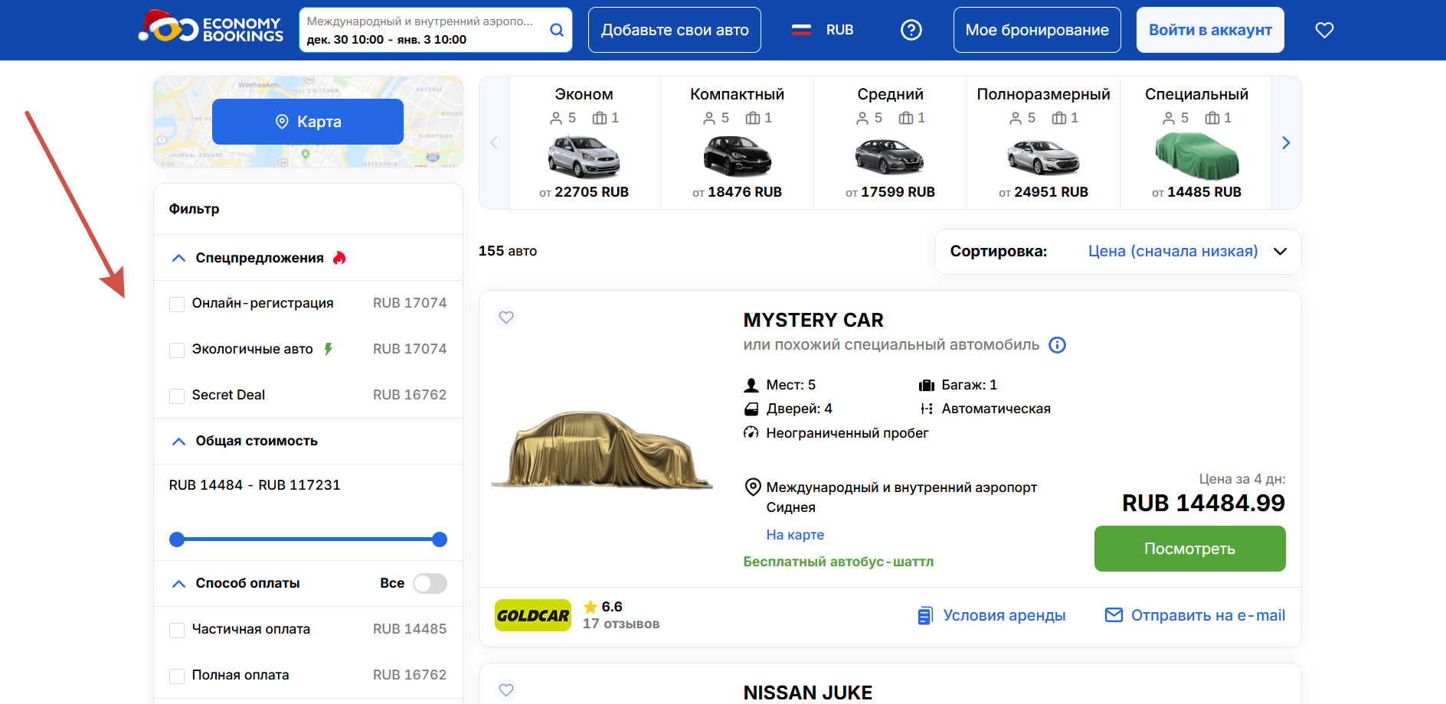The width and height of the screenshot is (1446, 704).
Task: Open the help question mark icon
Action: click(x=911, y=30)
